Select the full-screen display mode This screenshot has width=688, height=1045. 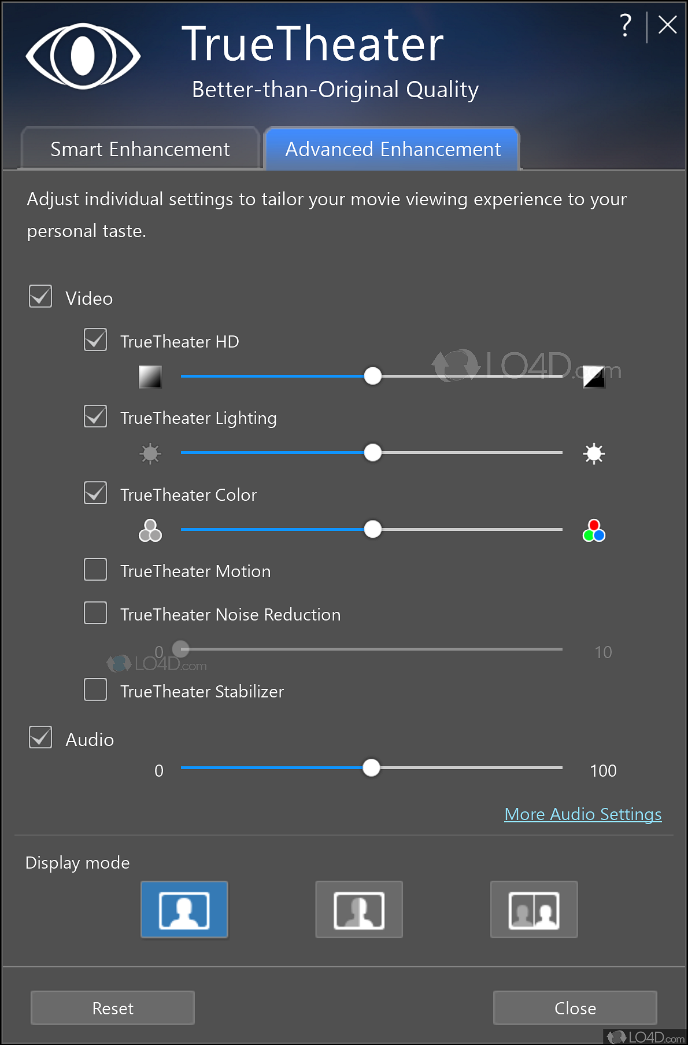(184, 909)
